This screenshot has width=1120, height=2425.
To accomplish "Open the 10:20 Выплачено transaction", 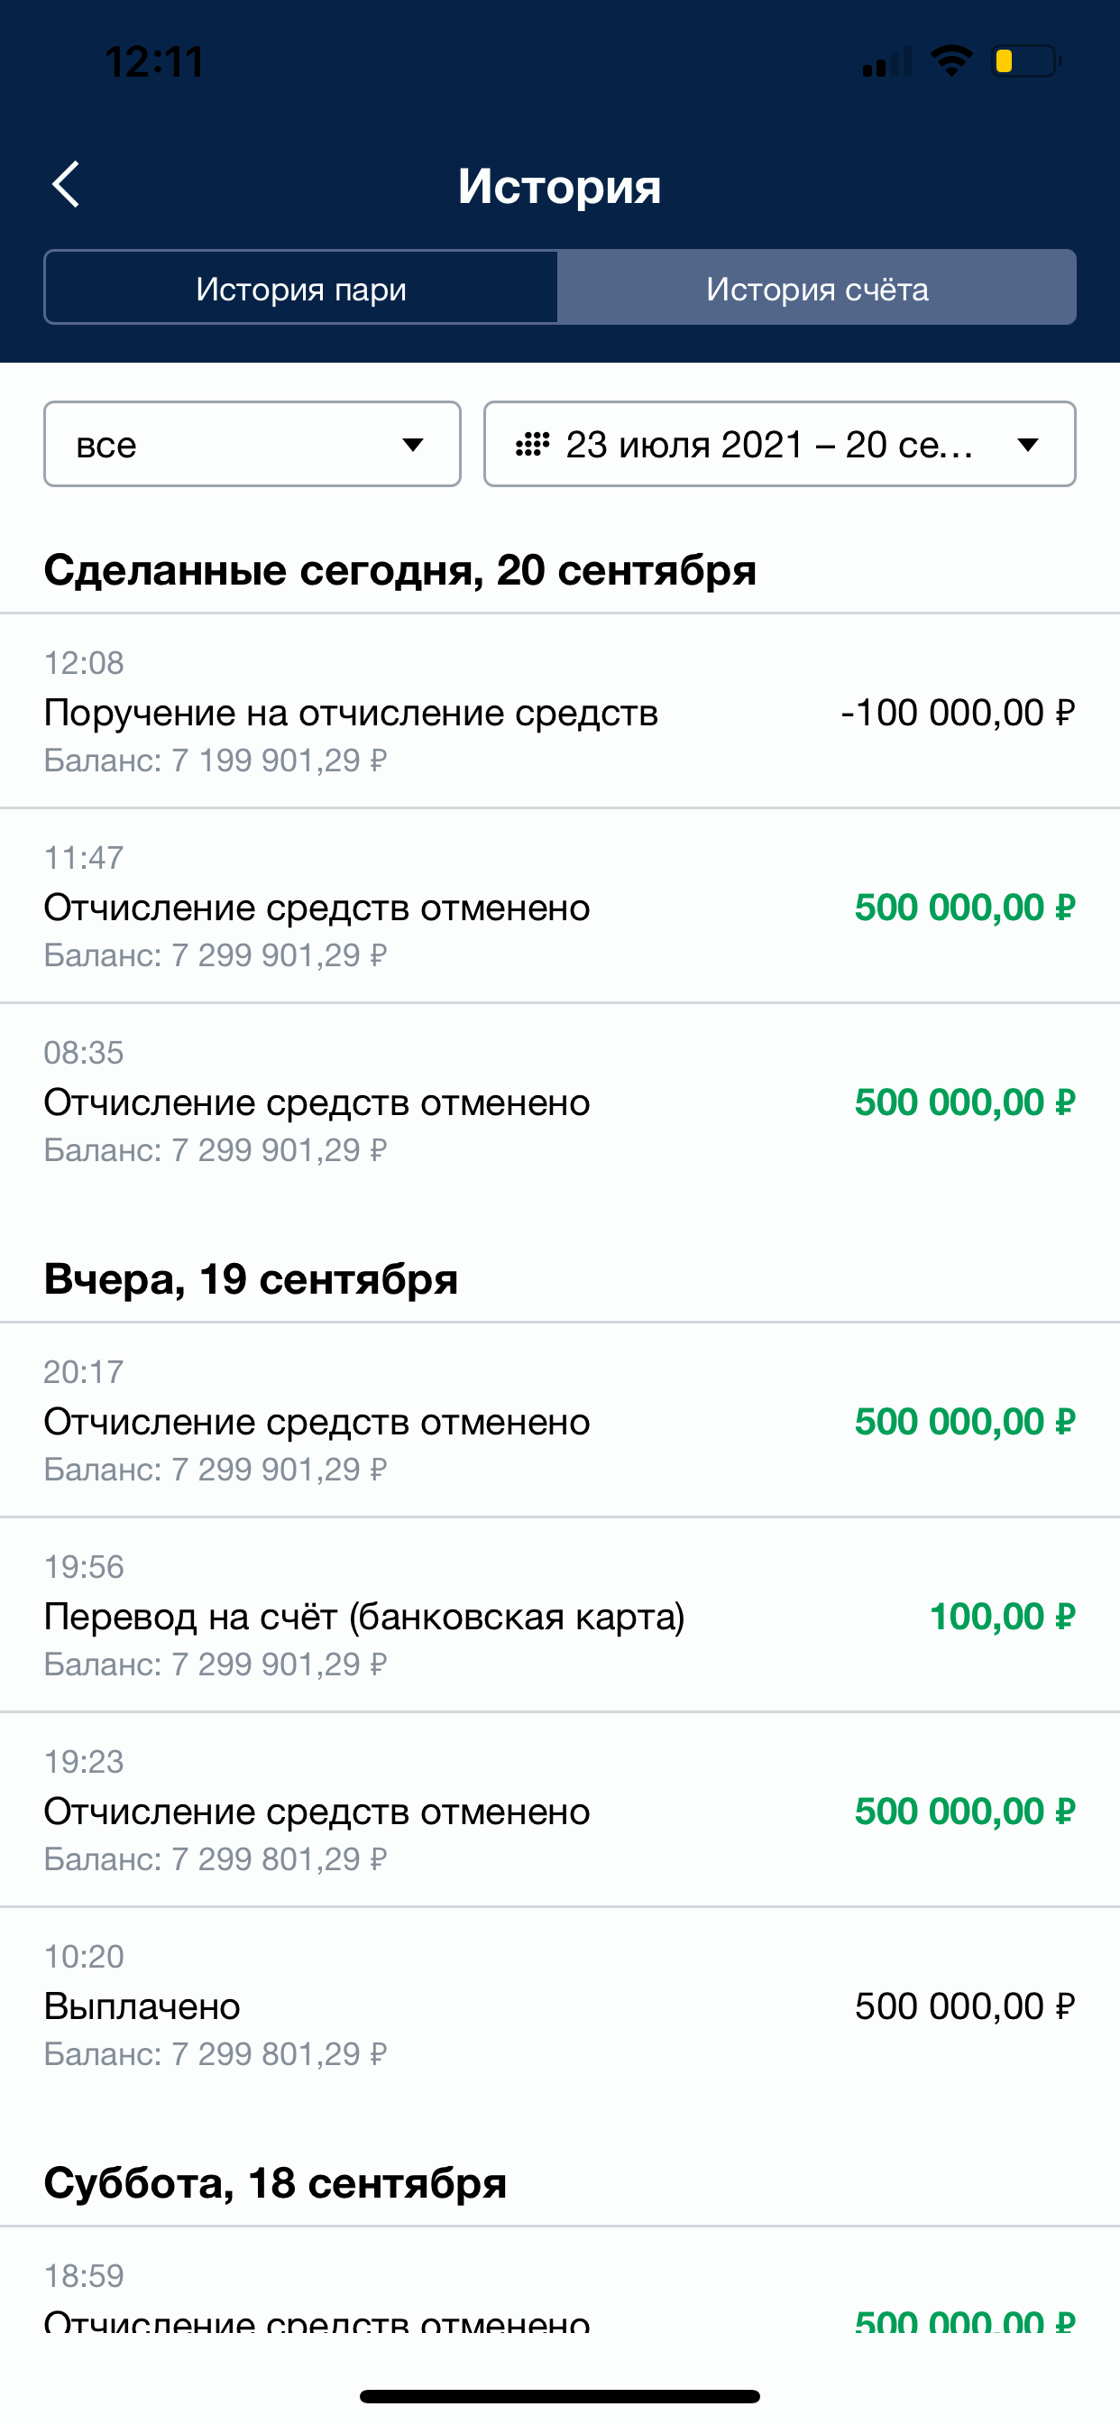I will [376, 2006].
